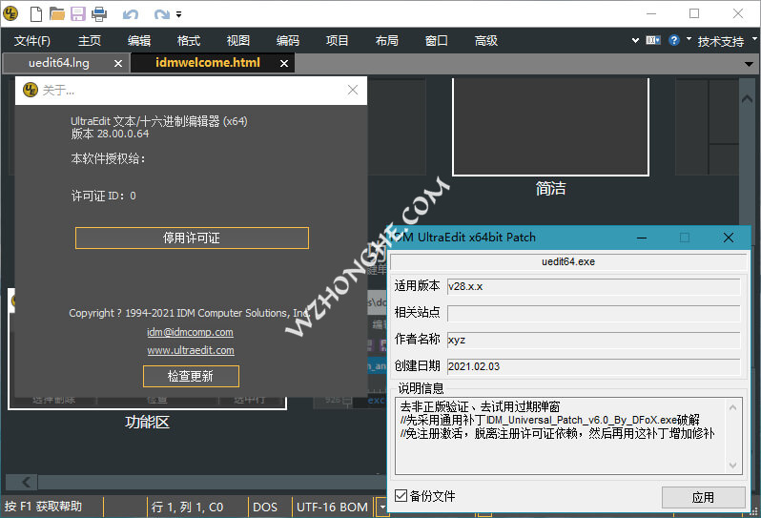Click the blue help question icon

674,40
